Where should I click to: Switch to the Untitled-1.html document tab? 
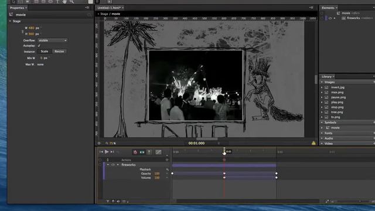[x=109, y=8]
